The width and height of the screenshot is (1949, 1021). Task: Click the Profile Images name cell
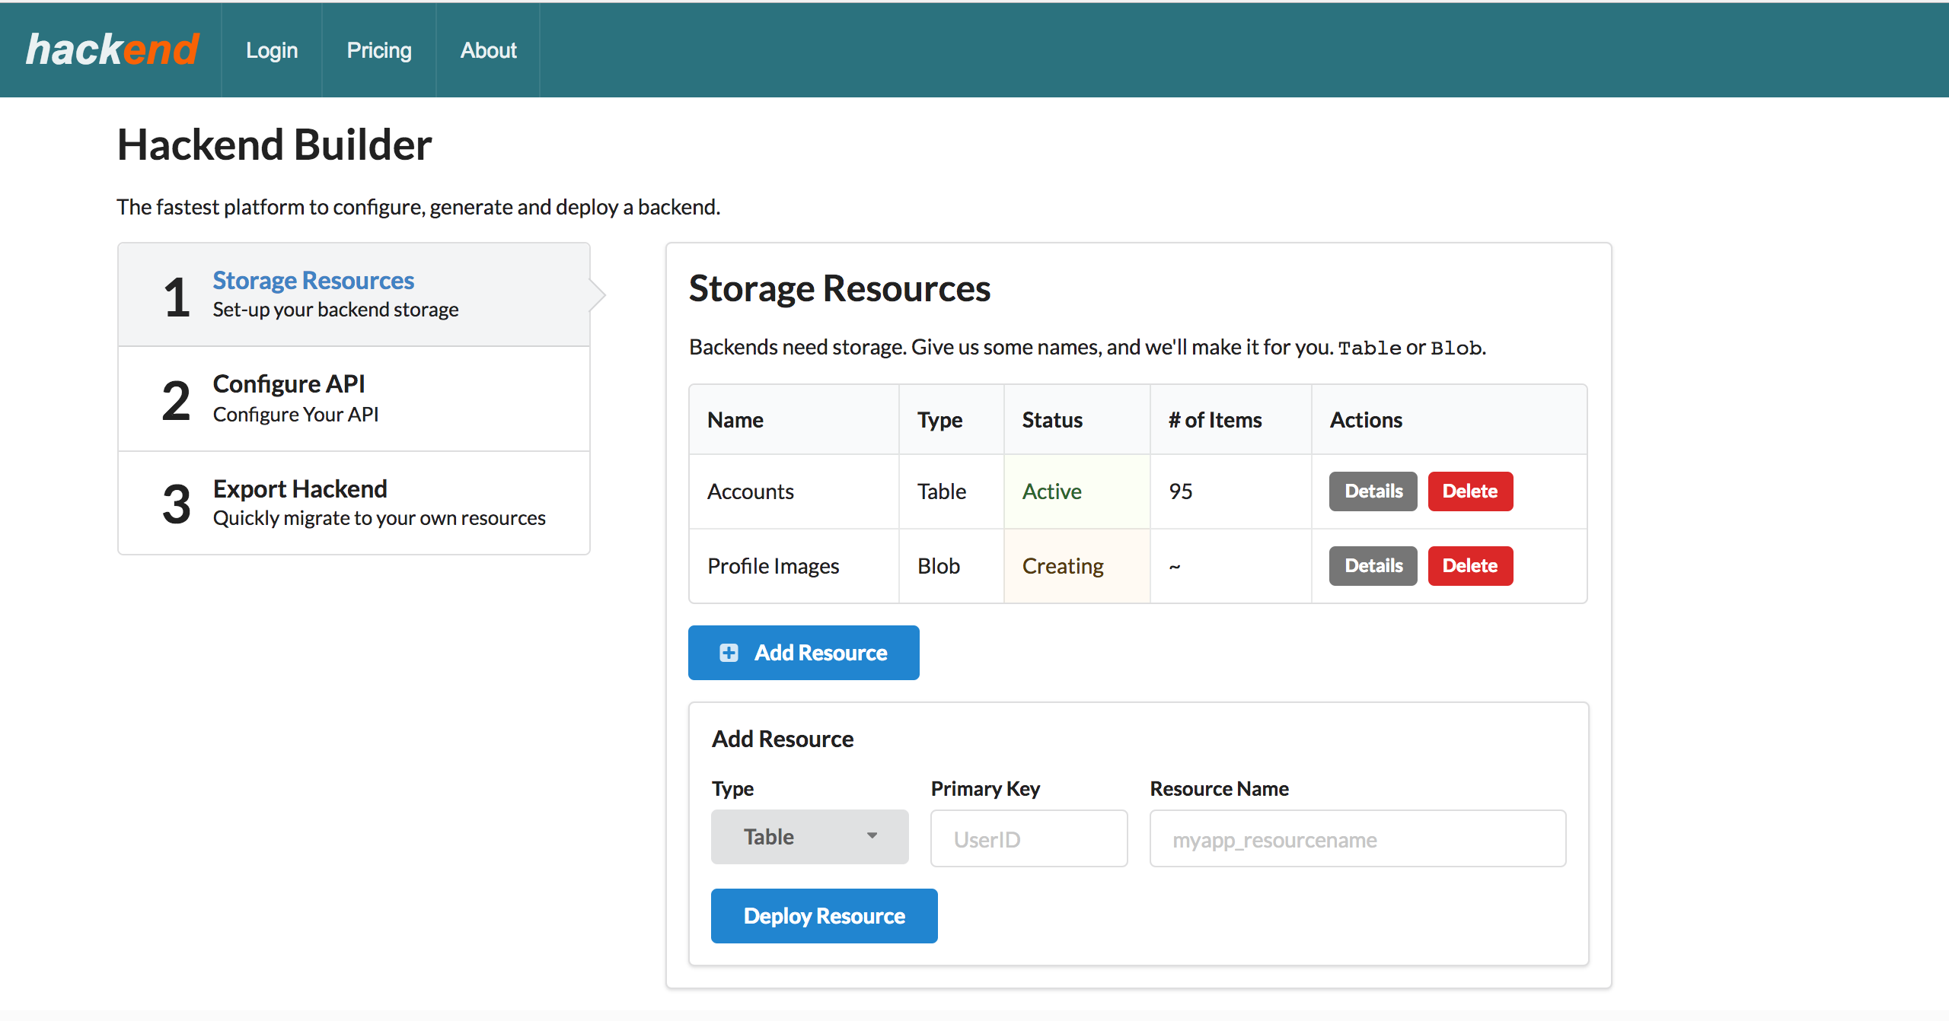[794, 566]
